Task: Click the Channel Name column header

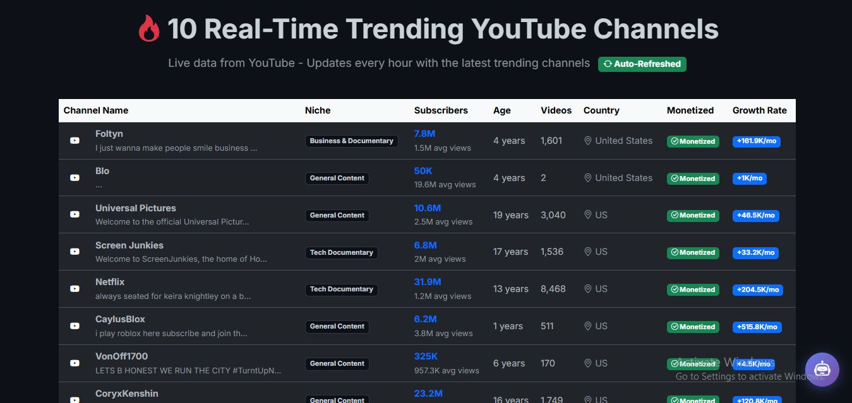Action: pos(96,110)
